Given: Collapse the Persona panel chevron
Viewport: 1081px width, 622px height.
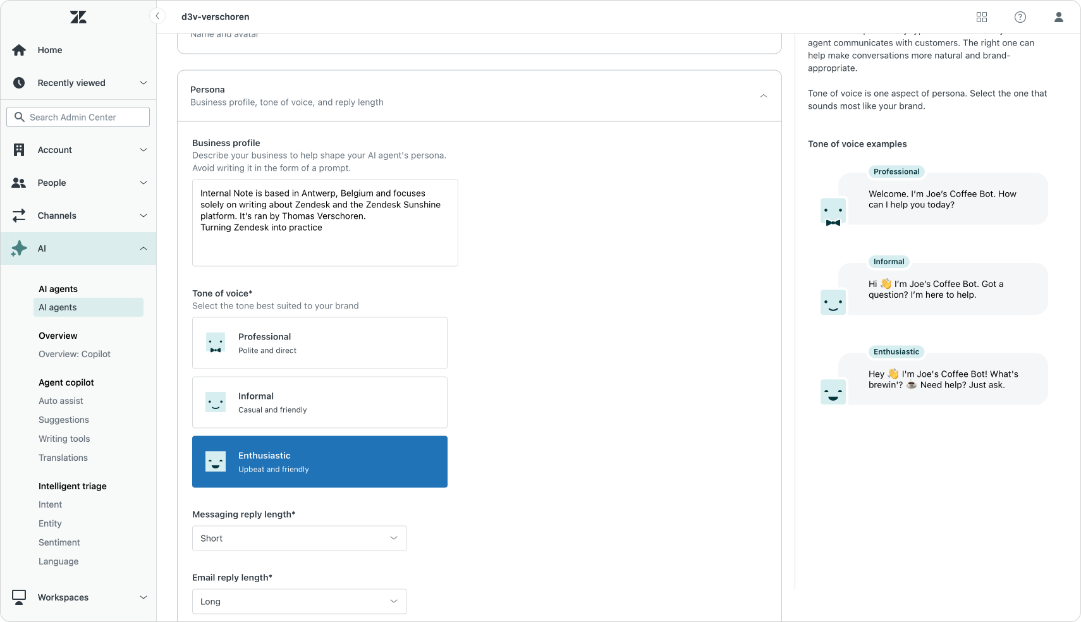Looking at the screenshot, I should click(764, 96).
